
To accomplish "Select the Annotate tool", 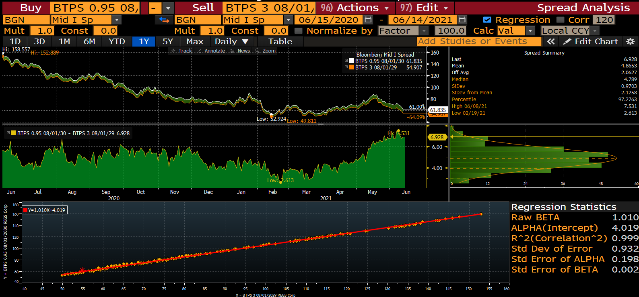I will point(211,51).
